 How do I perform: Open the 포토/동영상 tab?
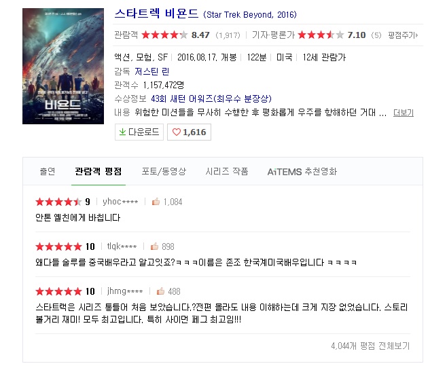163,172
